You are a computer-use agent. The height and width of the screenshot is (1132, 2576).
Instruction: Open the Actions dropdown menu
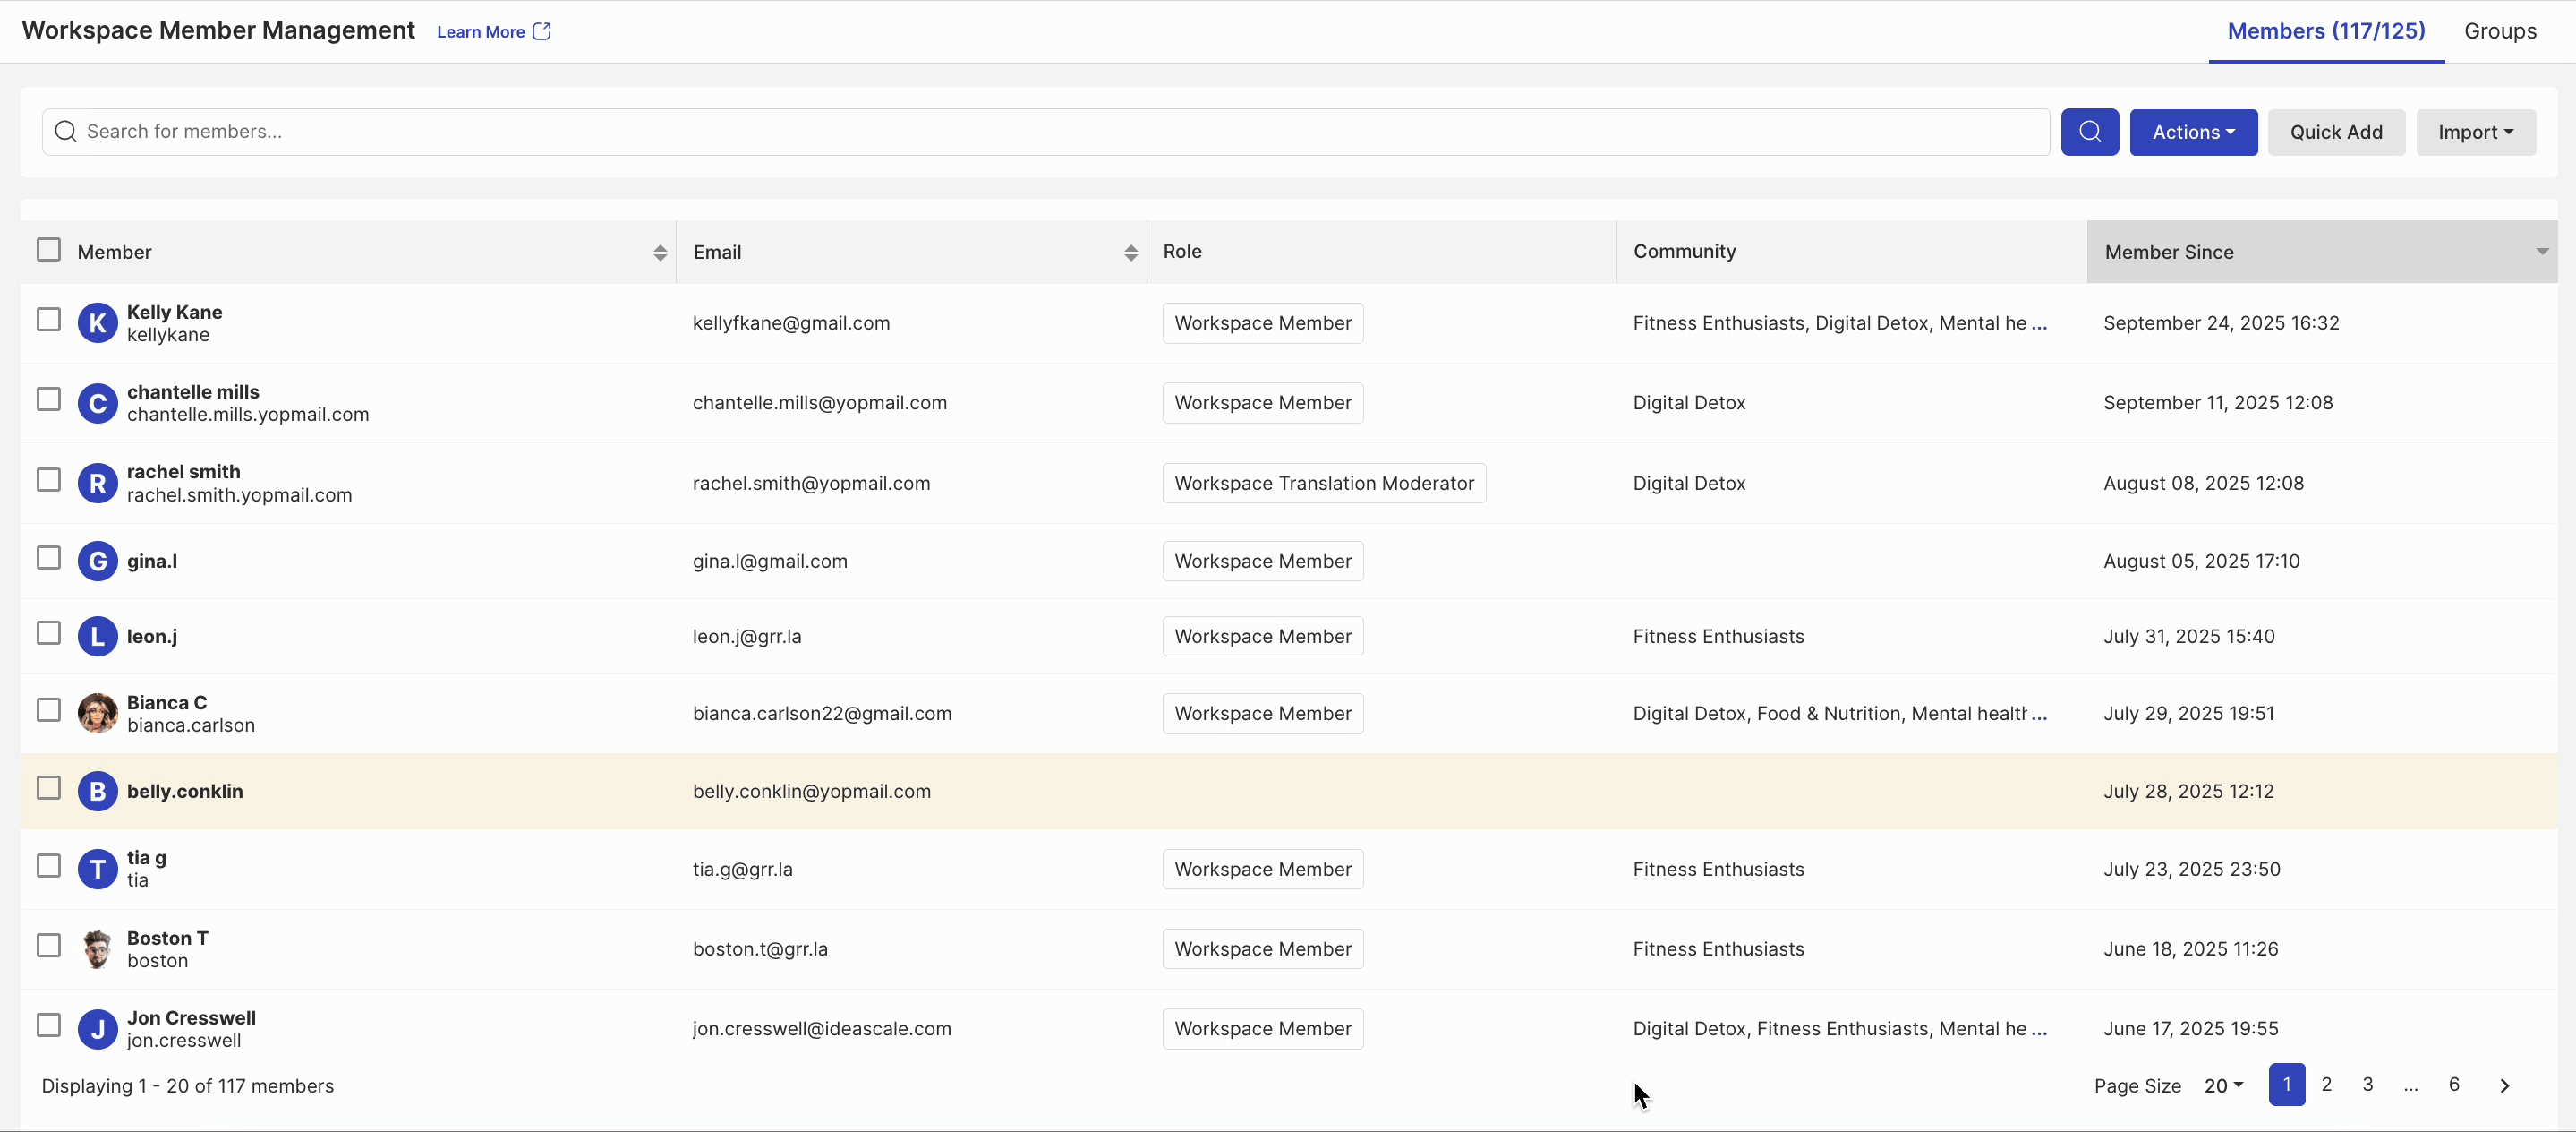point(2192,133)
